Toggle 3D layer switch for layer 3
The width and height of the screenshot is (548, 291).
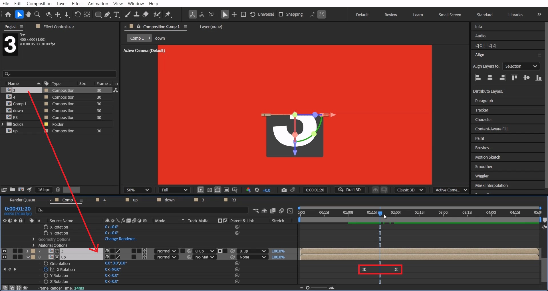click(x=145, y=251)
